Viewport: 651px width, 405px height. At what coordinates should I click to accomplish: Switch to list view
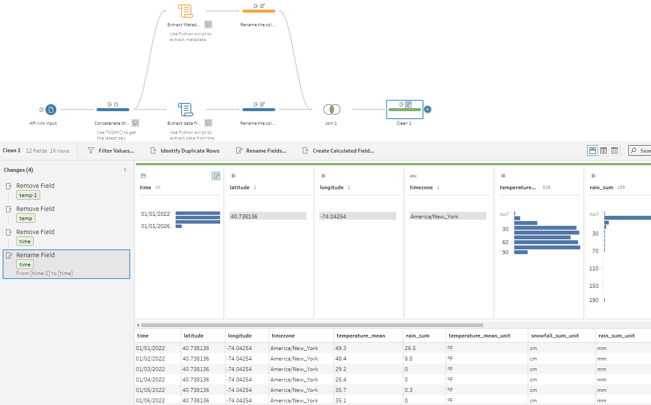pyautogui.click(x=614, y=150)
